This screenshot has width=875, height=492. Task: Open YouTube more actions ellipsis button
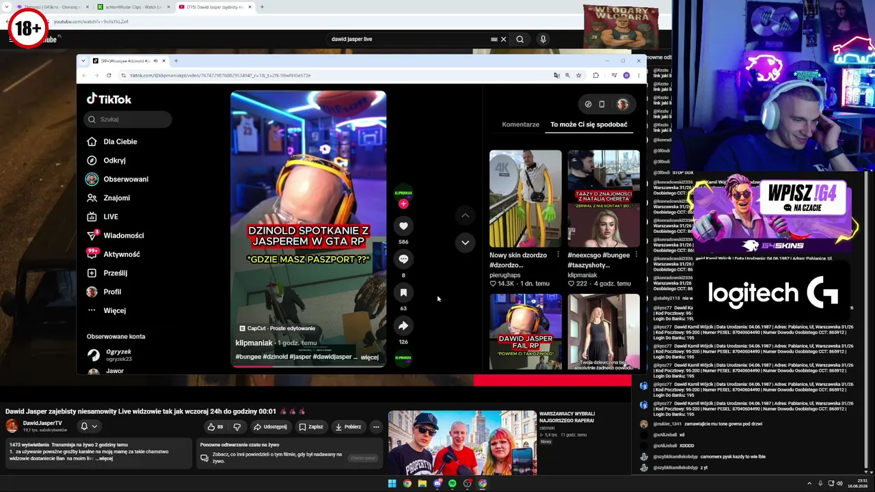[x=376, y=427]
